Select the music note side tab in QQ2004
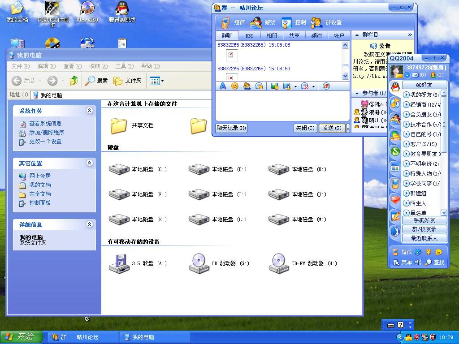The height and width of the screenshot is (344, 459). coord(395,103)
